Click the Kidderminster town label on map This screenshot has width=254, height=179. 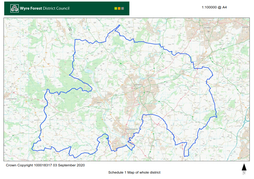tap(138, 85)
